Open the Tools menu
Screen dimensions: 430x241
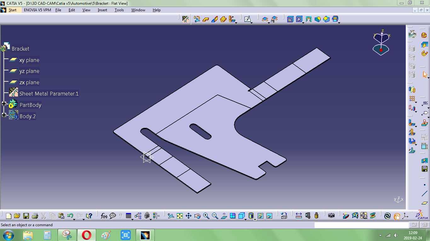coord(119,10)
